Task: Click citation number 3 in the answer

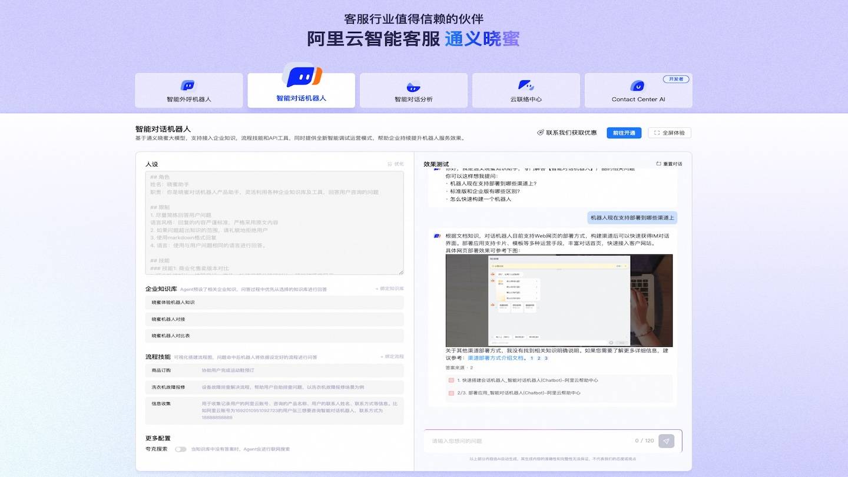Action: pos(546,358)
